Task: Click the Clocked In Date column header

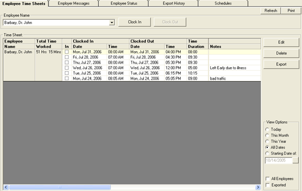Action: 90,47
